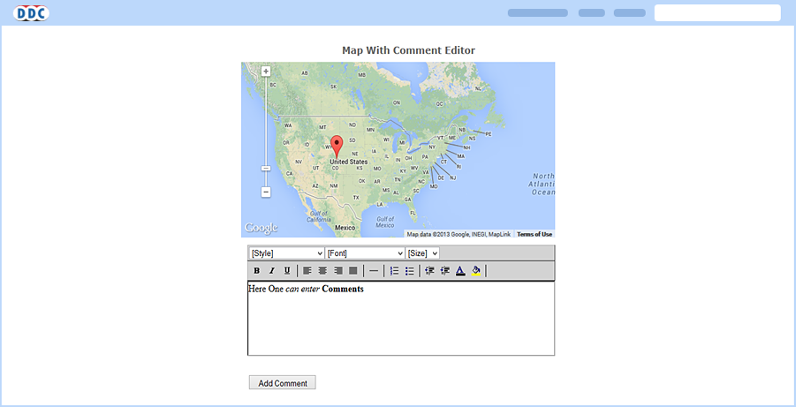
Task: Click the CA state label on map
Action: [x=290, y=174]
